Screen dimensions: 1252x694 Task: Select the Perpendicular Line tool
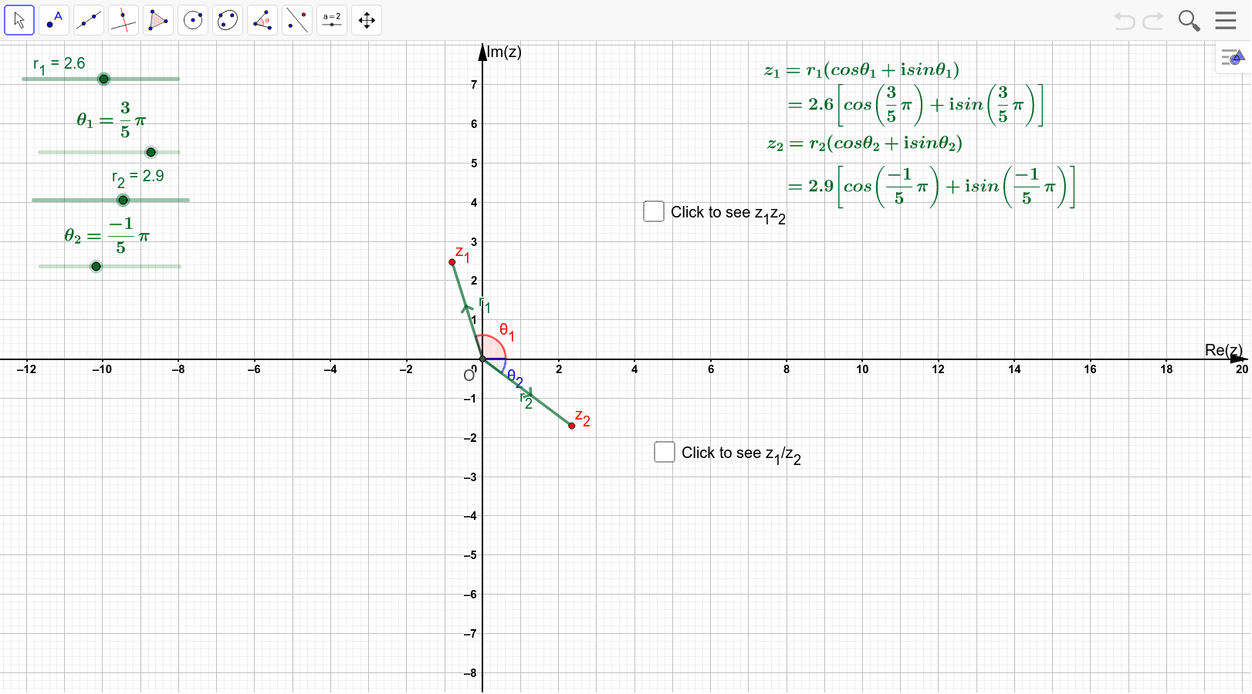pos(124,20)
